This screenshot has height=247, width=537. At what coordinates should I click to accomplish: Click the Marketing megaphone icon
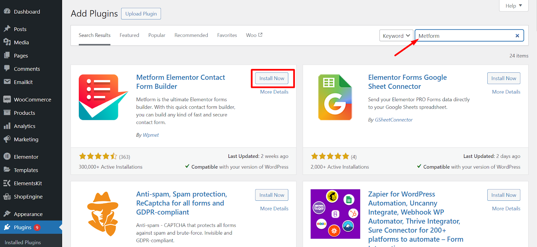coord(7,139)
